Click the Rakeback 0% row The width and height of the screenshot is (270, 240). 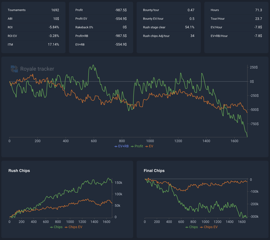tap(101, 27)
